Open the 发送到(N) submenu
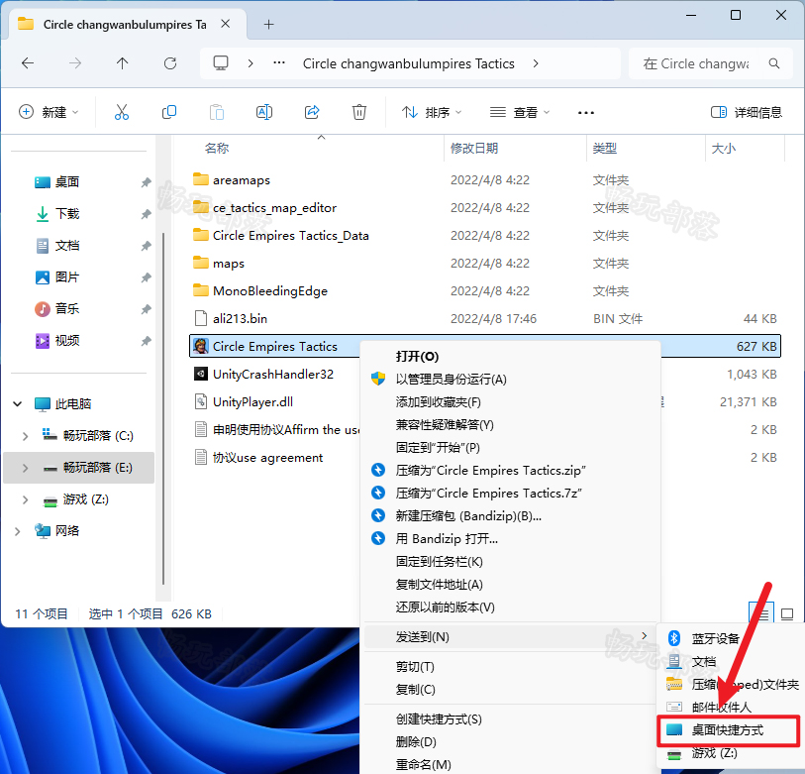This screenshot has width=805, height=774. pyautogui.click(x=511, y=637)
